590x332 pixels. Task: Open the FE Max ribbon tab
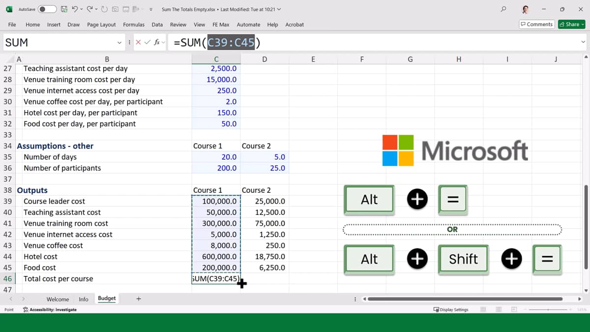(x=221, y=25)
